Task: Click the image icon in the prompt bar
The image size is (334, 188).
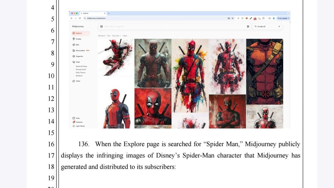Action: click(x=101, y=27)
